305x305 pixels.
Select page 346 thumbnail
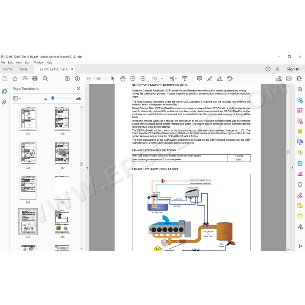pos(62,222)
